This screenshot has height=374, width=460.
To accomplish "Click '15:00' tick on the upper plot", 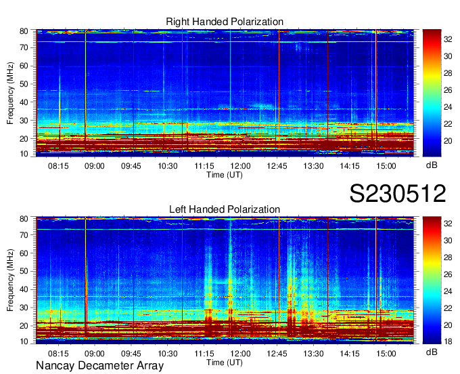I will click(x=386, y=166).
